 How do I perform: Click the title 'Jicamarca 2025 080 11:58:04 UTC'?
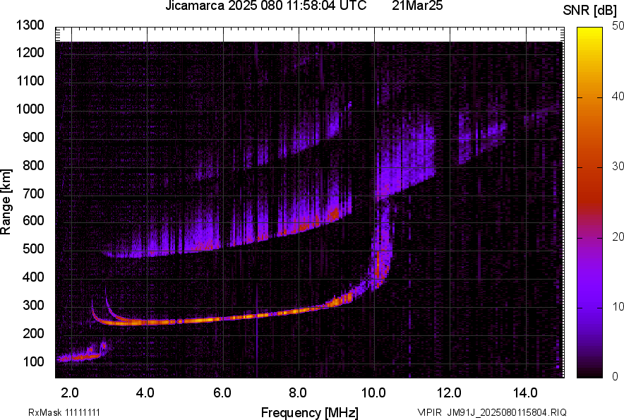(x=266, y=6)
